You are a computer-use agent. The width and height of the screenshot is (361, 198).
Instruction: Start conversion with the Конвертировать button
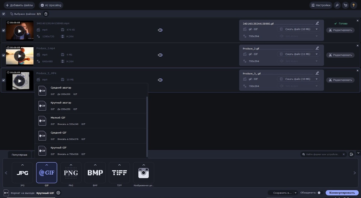342,193
